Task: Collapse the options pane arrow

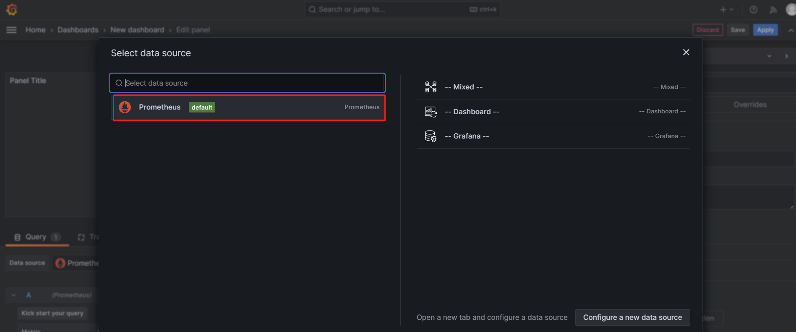Action: click(x=786, y=56)
